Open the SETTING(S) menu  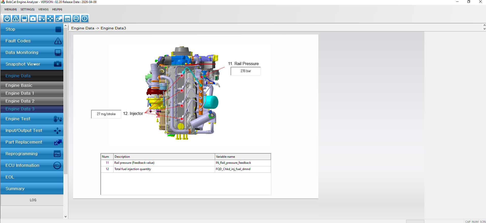point(27,9)
